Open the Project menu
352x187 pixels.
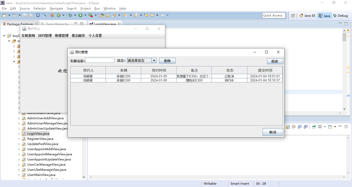point(86,8)
